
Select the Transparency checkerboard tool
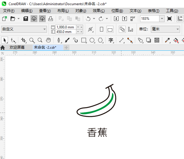point(157,40)
